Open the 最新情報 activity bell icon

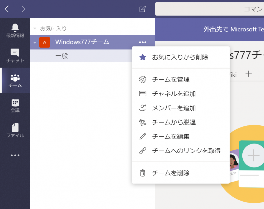pyautogui.click(x=15, y=28)
